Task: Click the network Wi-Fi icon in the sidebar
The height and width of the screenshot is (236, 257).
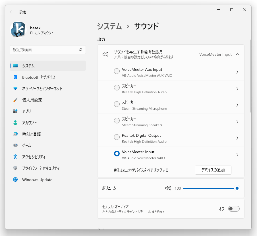Action: point(15,89)
